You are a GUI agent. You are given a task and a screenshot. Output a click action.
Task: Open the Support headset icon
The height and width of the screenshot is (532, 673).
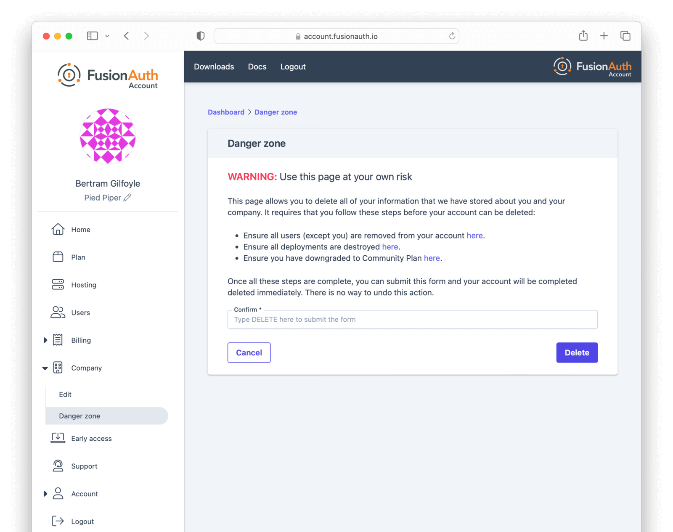point(58,466)
